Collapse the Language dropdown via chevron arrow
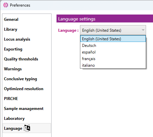The width and height of the screenshot is (153, 137). (143, 30)
